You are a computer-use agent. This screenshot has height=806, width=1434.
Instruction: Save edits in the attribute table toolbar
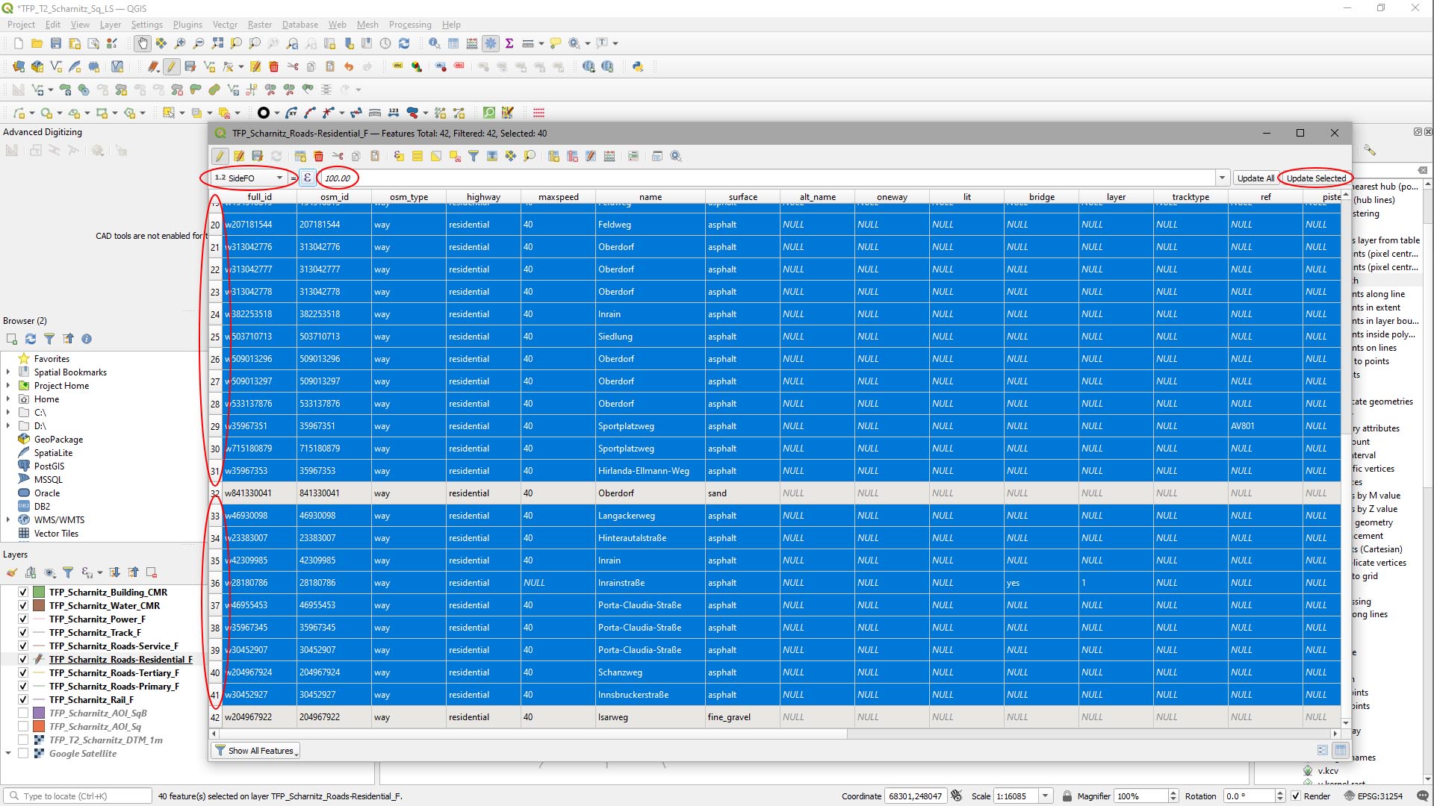coord(258,156)
